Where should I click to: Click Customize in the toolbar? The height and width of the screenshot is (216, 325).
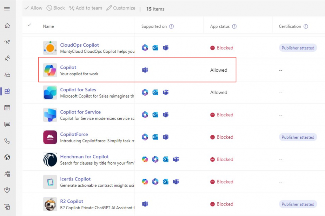click(x=121, y=8)
